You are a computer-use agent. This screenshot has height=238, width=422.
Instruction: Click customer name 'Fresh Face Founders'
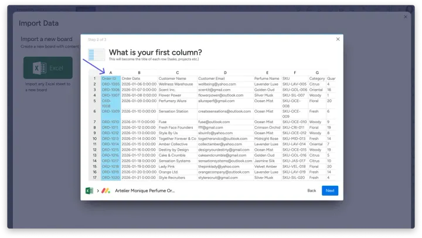click(176, 127)
